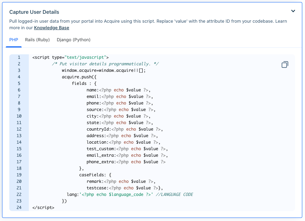305x221 pixels.
Task: Click the phone_extra field code line
Action: point(126,162)
